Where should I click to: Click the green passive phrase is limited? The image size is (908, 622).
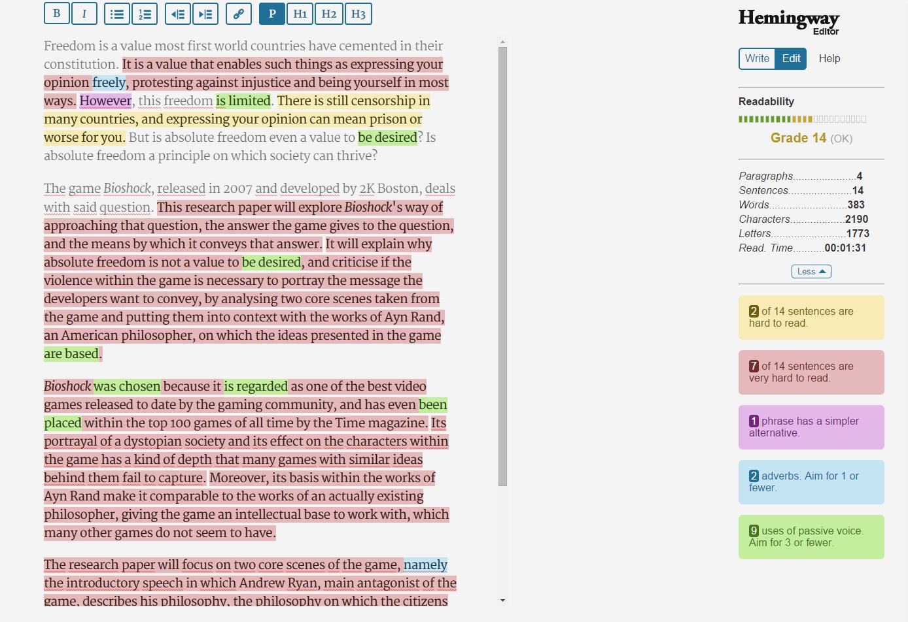tap(243, 101)
